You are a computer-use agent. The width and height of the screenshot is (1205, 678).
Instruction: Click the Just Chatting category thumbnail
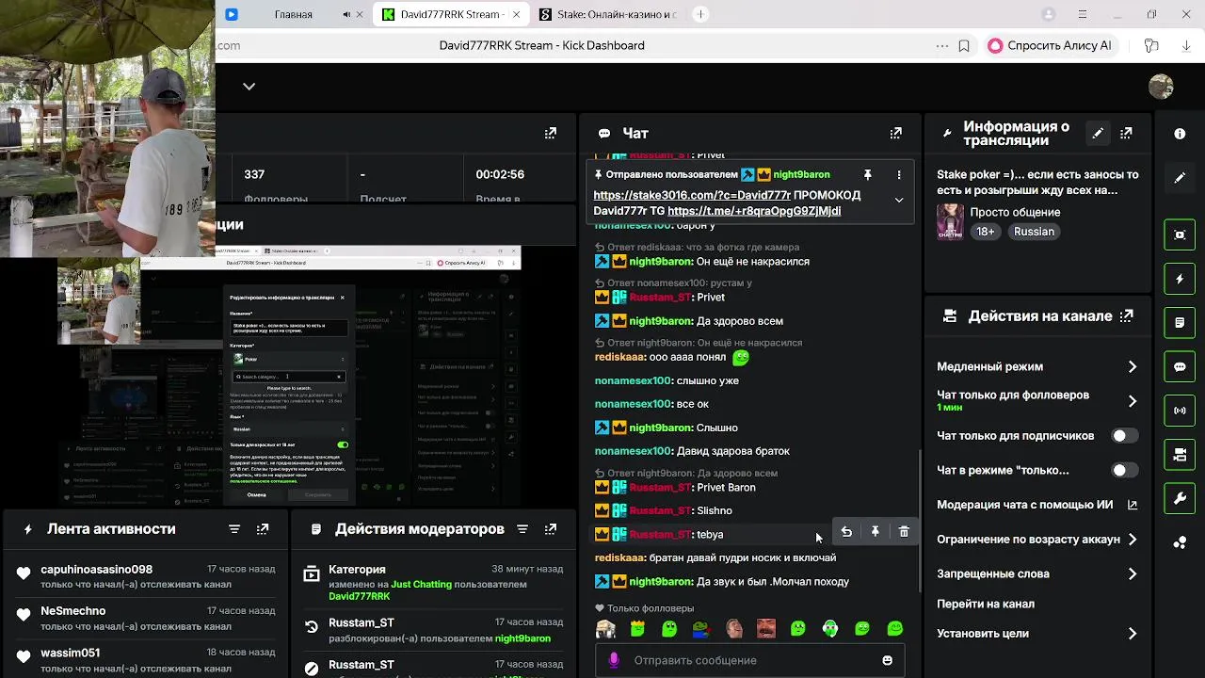[x=950, y=221]
